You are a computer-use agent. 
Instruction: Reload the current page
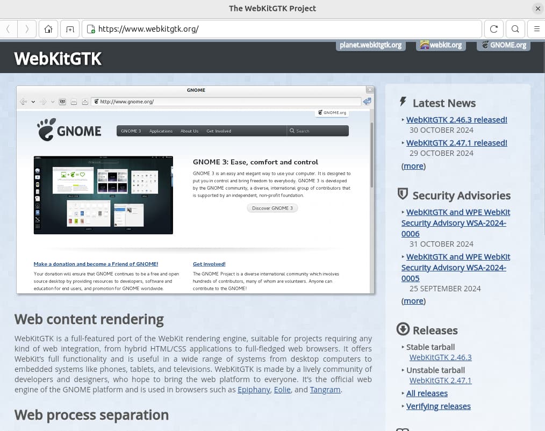(494, 29)
